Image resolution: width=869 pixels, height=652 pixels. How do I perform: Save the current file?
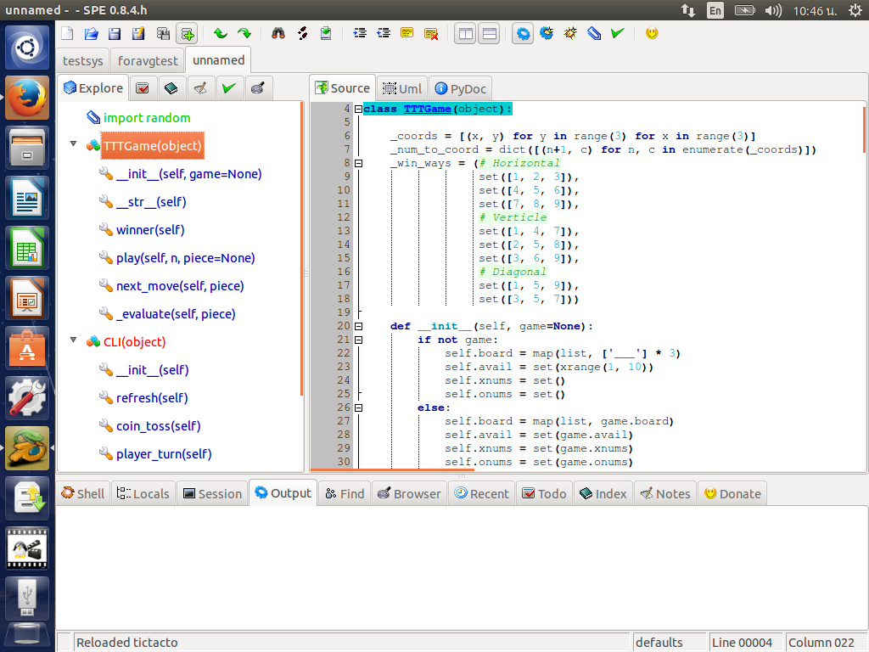tap(113, 33)
